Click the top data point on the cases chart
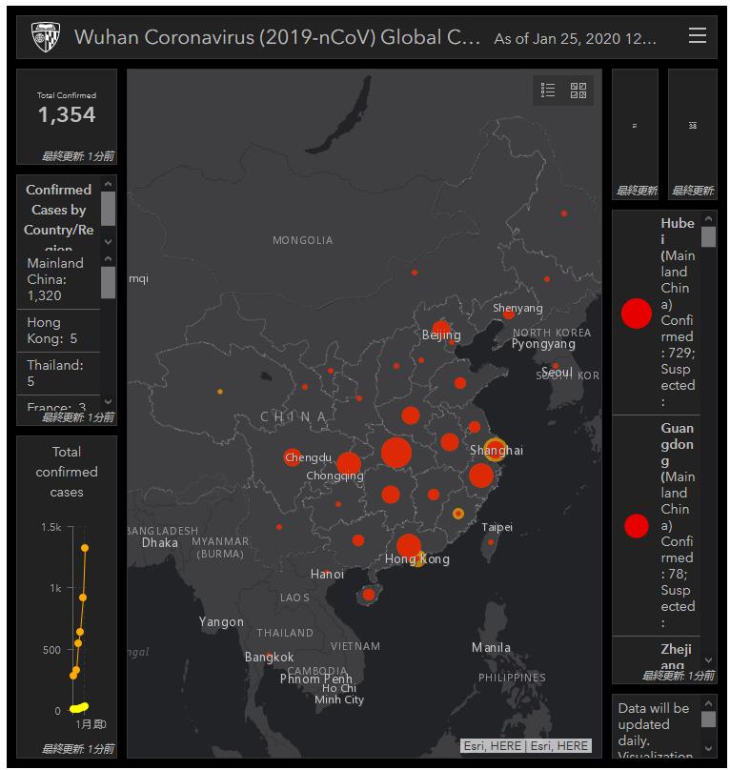Screen dimensions: 730x770 (85, 548)
